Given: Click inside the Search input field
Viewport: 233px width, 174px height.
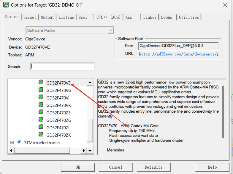Looking at the screenshot, I should pos(62,67).
